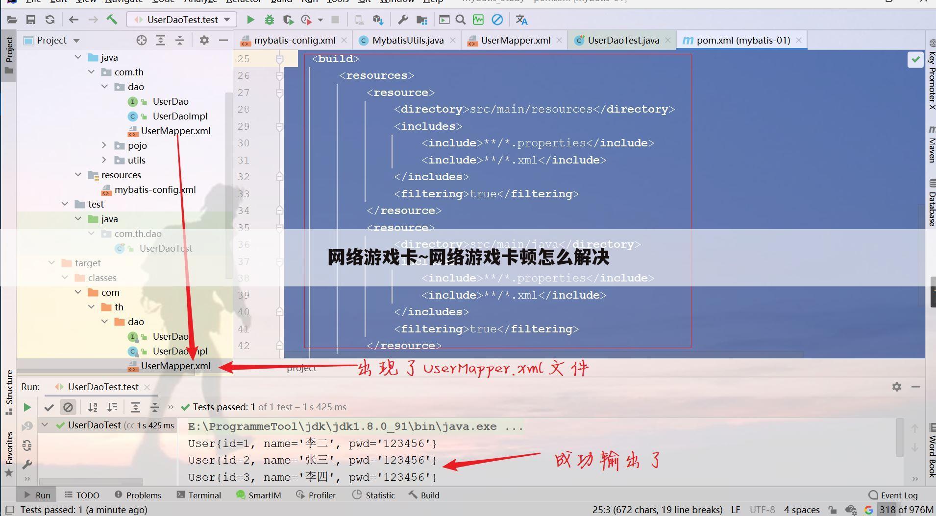936x516 pixels.
Task: Close the pom.xml (mybatis-01) tab
Action: coord(799,40)
